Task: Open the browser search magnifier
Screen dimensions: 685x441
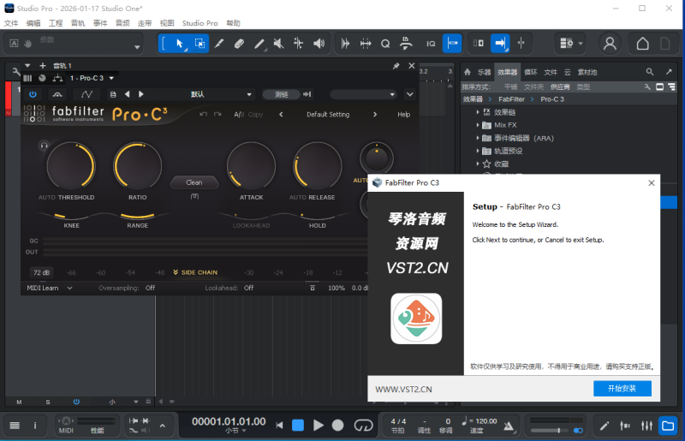Action: [x=650, y=72]
